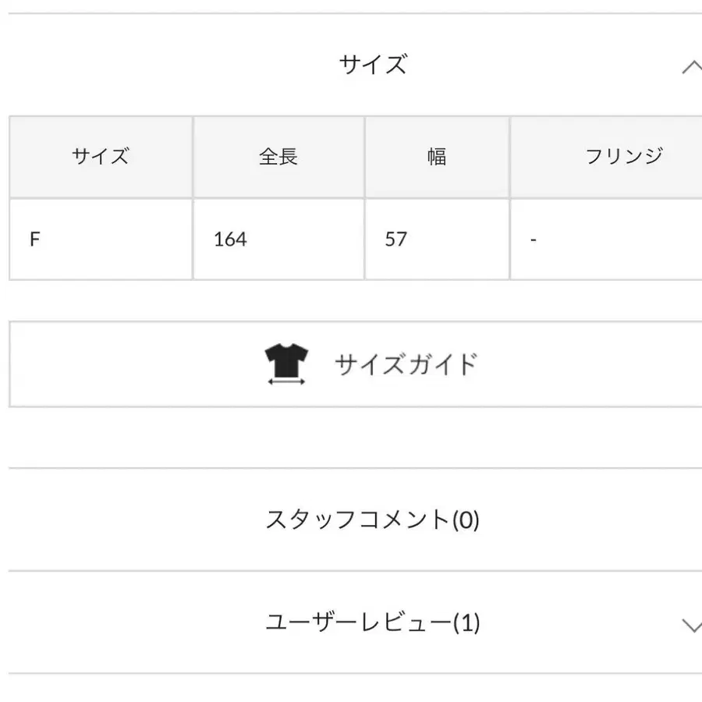Click the width arrow beneath the shirt icon

point(286,381)
